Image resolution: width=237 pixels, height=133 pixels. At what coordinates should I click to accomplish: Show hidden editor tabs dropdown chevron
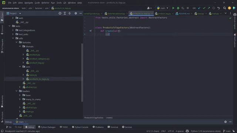coord(226,13)
